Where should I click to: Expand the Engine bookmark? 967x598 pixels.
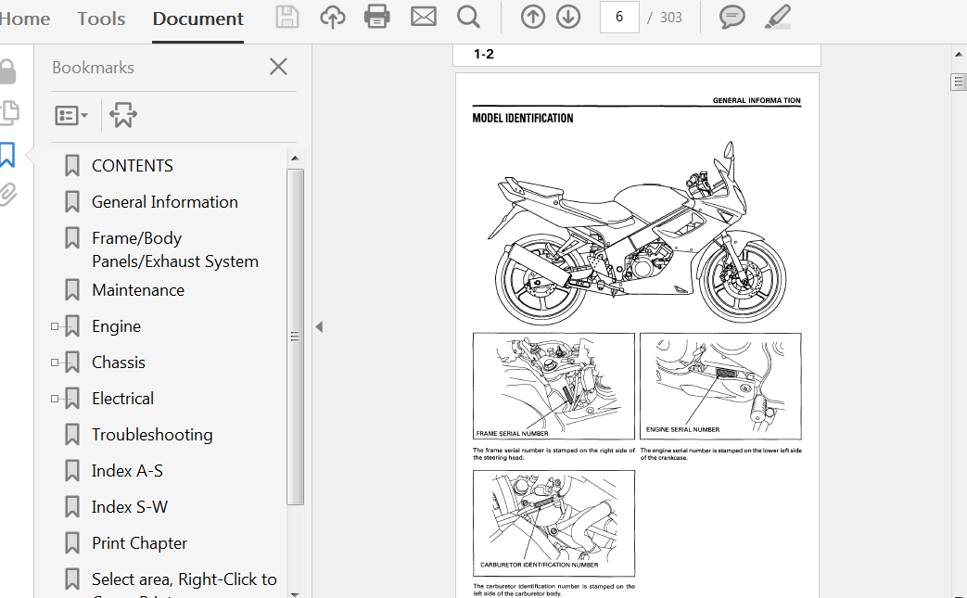[55, 326]
